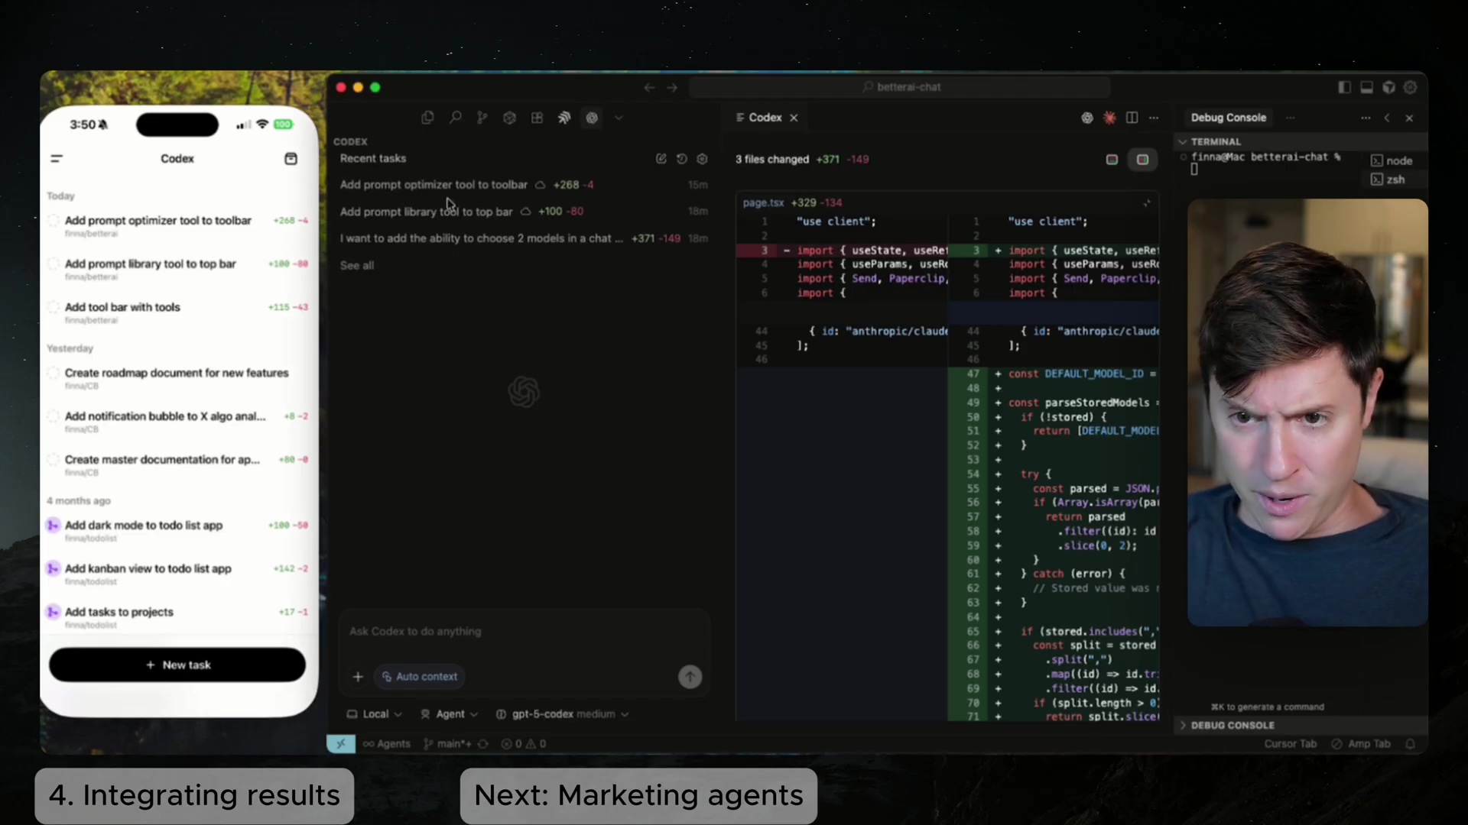Image resolution: width=1468 pixels, height=825 pixels.
Task: Switch diff to unified view
Action: pyautogui.click(x=1112, y=160)
